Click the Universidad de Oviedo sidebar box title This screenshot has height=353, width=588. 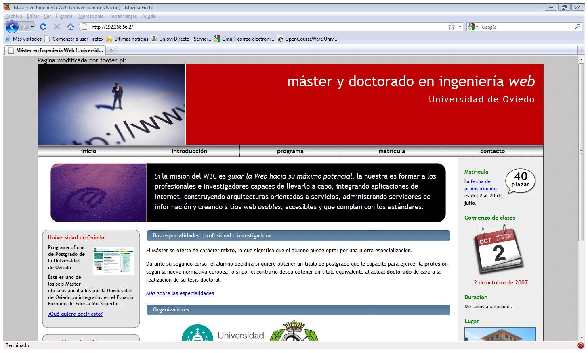click(76, 237)
